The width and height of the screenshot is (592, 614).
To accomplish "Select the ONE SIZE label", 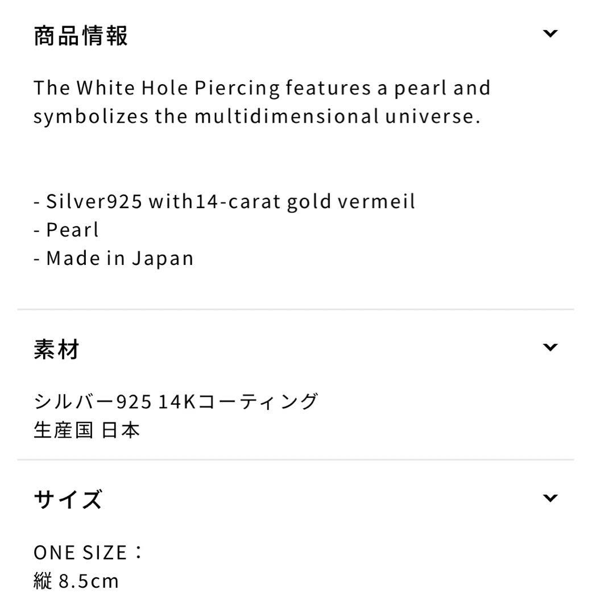I will [x=88, y=551].
